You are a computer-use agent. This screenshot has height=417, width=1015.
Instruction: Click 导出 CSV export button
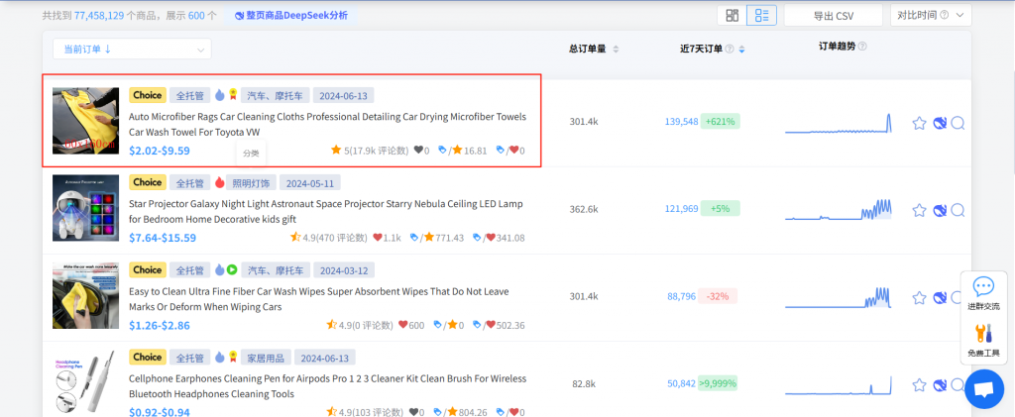tap(833, 16)
